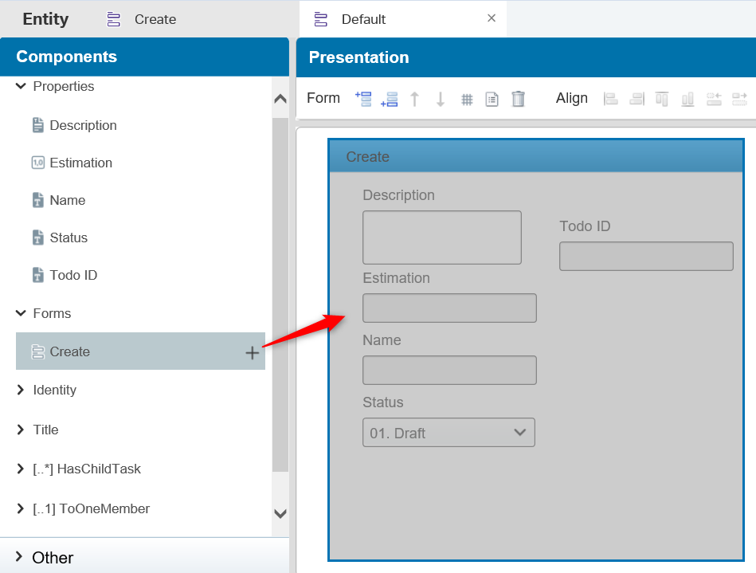Click the add-row-below icon in Form toolbar

click(389, 99)
